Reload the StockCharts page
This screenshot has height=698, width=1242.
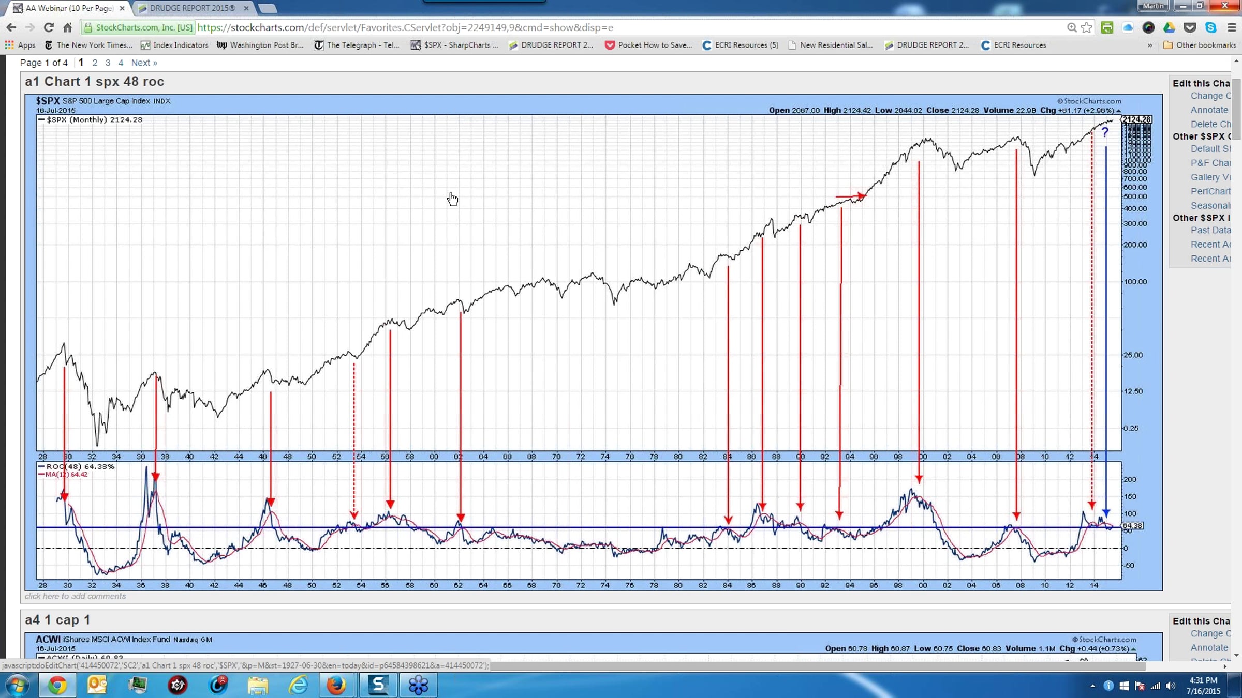tap(49, 27)
